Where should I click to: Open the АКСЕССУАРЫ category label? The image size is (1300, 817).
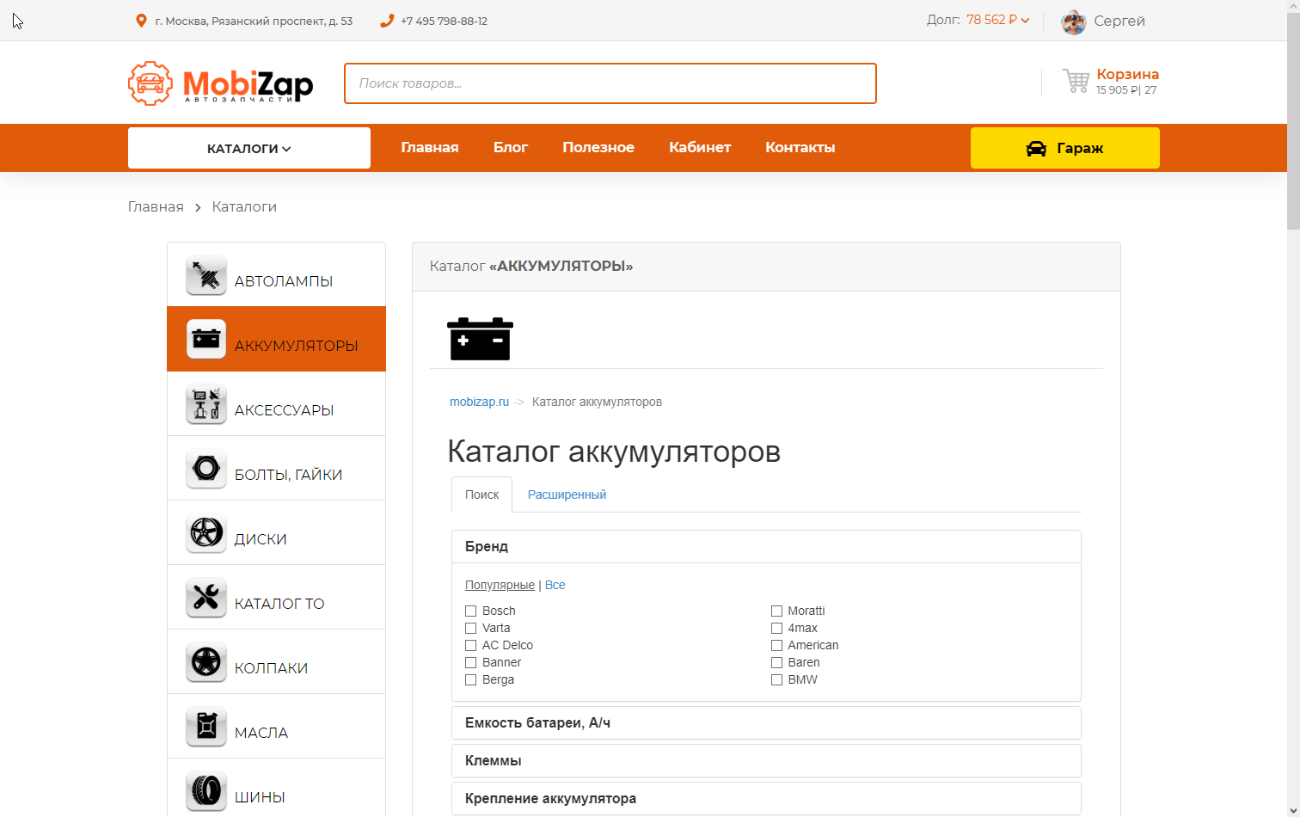(284, 410)
